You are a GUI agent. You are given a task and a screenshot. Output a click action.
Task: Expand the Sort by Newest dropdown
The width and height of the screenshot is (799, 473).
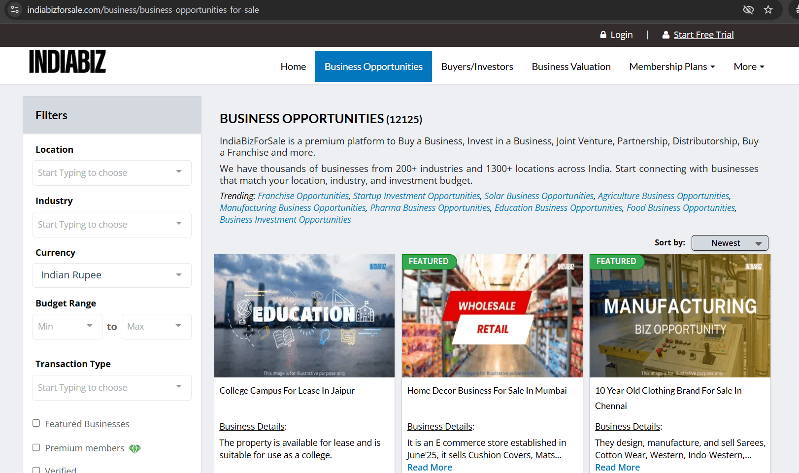tap(730, 243)
